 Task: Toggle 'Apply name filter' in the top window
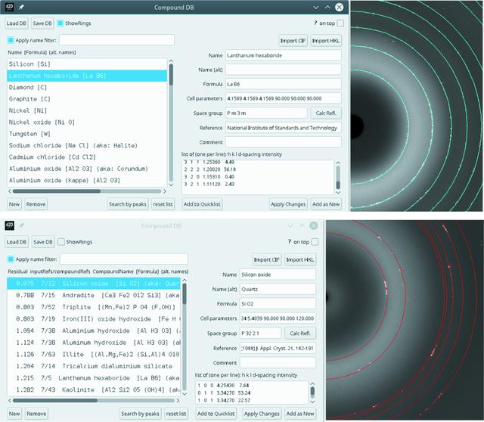coord(11,40)
